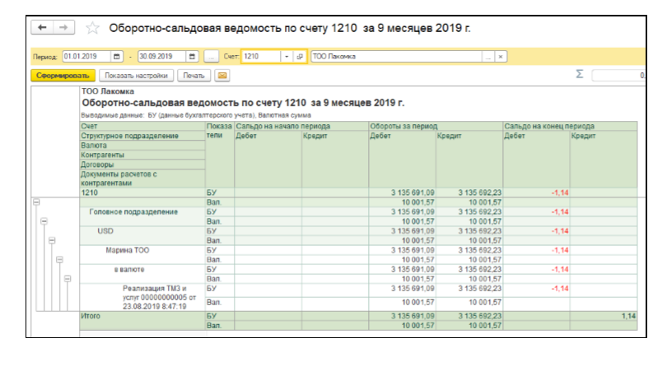Select -1,14 in Марина ТОО row
The height and width of the screenshot is (371, 667).
[560, 250]
